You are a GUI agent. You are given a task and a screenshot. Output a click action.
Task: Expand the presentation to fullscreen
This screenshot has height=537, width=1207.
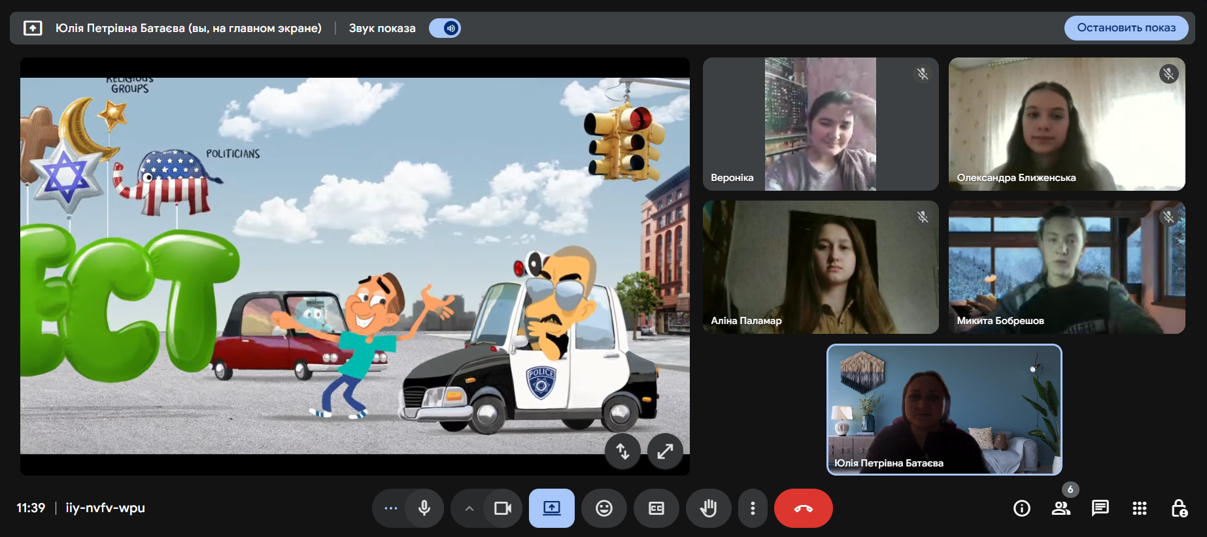(665, 451)
